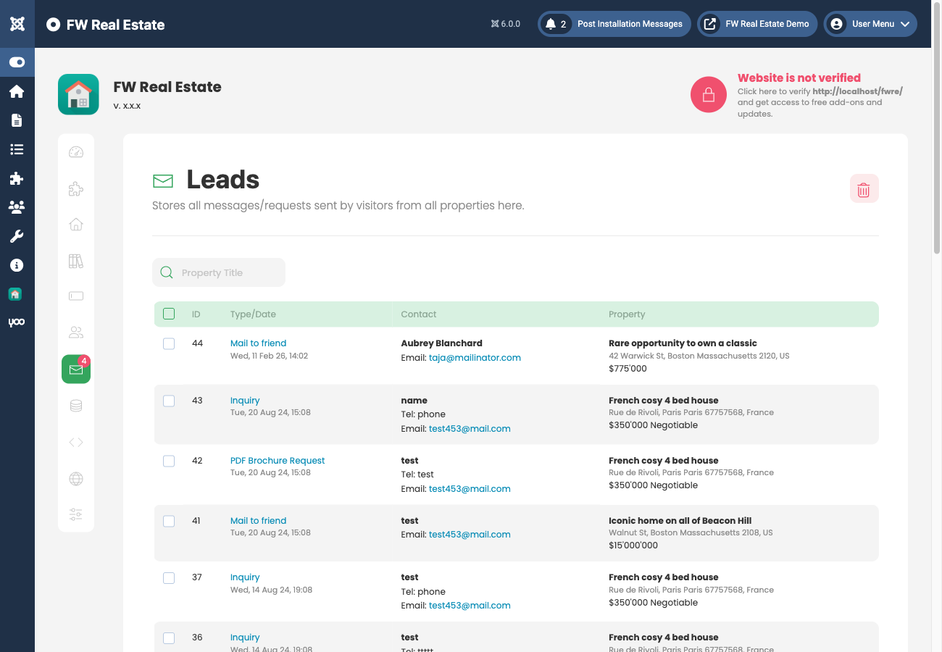Open Post Installation Messages
Viewport: 942px width, 652px height.
[x=629, y=24]
